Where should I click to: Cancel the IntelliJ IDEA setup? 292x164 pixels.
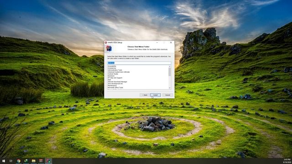coord(167,95)
